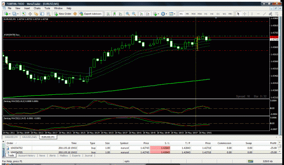Close the Terminal panel with the X

(x=4, y=142)
